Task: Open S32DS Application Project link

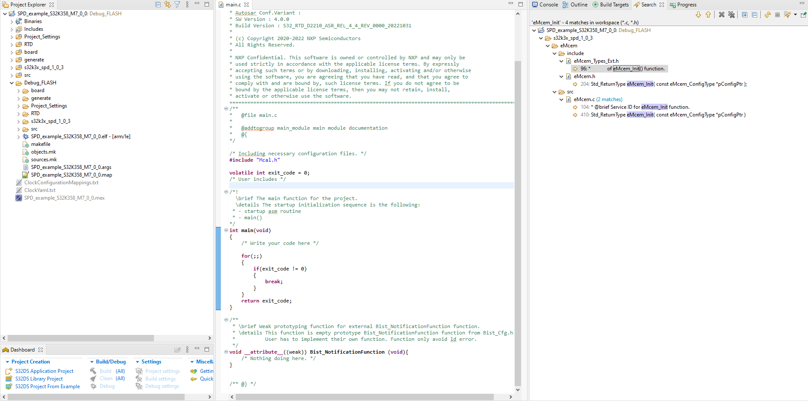Action: [44, 371]
